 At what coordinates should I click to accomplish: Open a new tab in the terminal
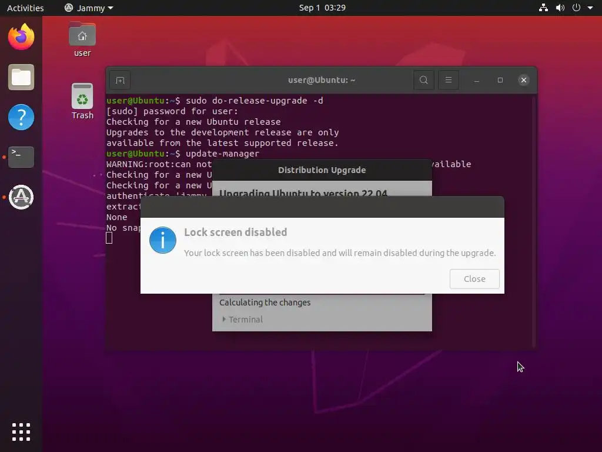click(x=120, y=80)
